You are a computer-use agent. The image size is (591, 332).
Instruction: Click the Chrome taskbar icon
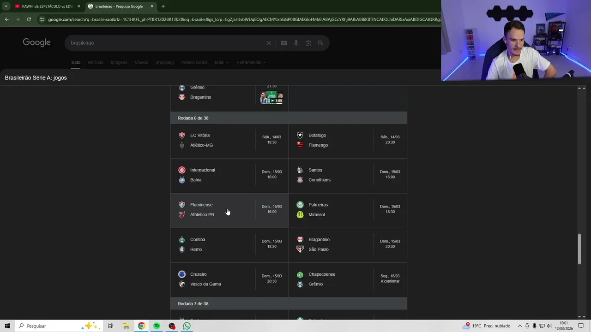141,326
